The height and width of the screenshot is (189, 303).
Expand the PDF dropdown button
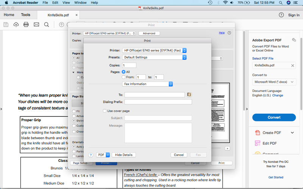pyautogui.click(x=103, y=155)
